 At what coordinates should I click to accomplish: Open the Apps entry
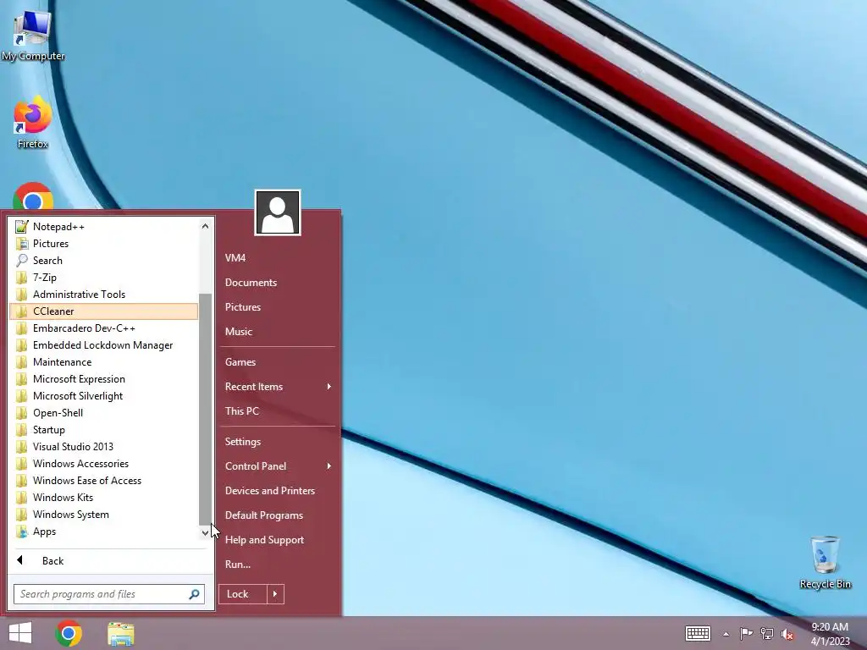click(104, 532)
